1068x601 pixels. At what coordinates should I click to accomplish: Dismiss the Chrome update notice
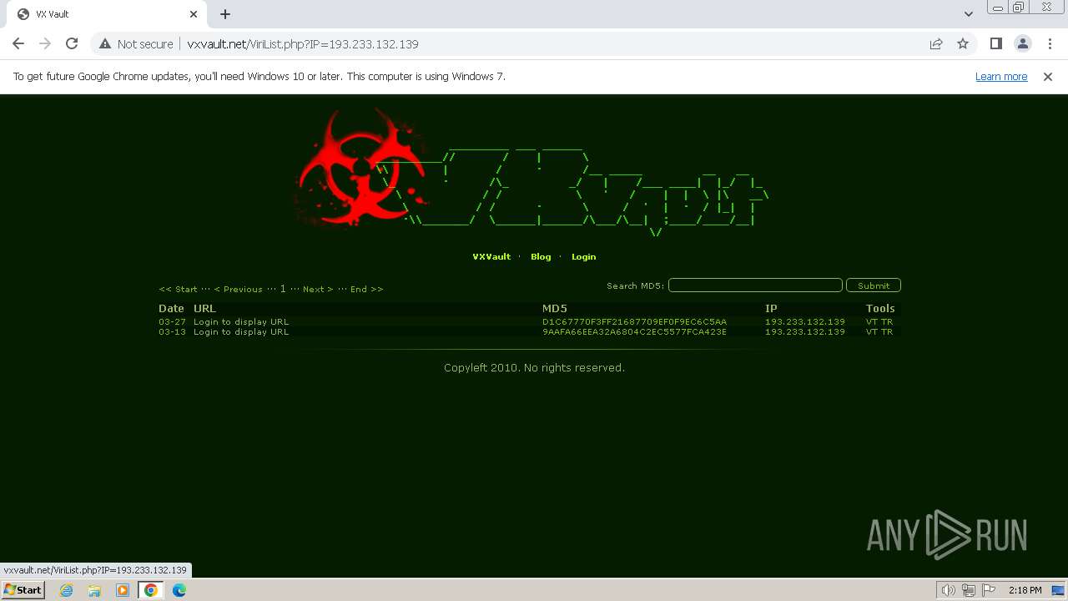click(x=1048, y=76)
